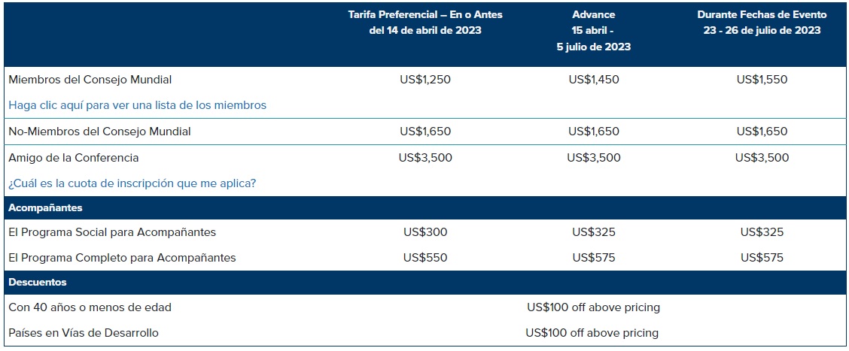Click the US$300 social program price

425,232
